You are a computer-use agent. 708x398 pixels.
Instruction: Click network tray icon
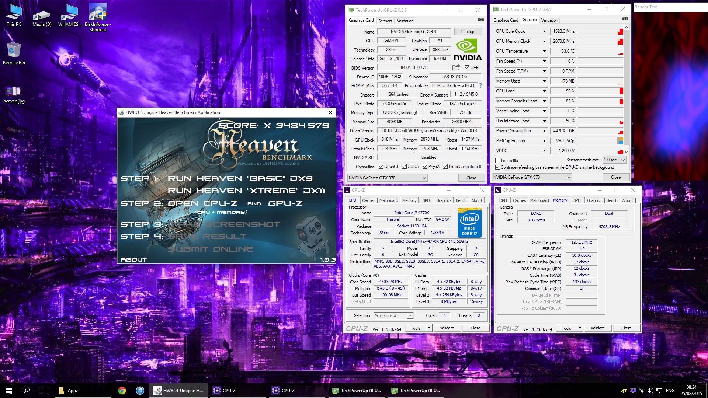(659, 391)
